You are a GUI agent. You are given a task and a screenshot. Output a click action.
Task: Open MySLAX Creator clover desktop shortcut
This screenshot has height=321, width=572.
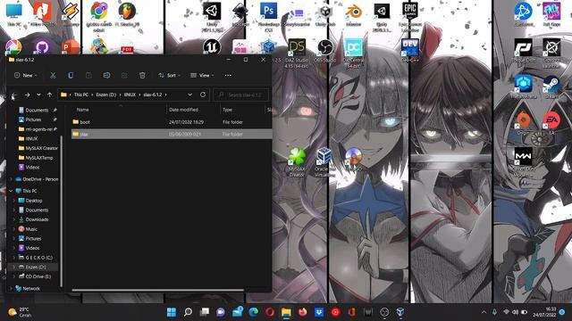(x=297, y=162)
